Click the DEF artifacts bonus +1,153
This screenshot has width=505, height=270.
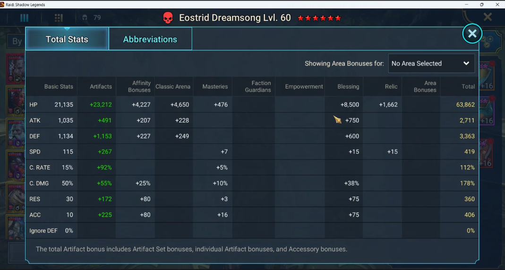(103, 136)
